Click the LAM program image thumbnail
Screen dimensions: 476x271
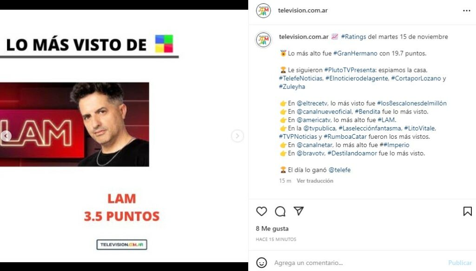74,124
